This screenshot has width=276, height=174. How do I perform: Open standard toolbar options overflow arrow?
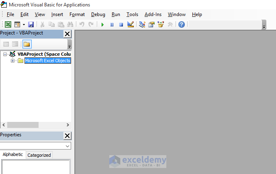coord(264,25)
